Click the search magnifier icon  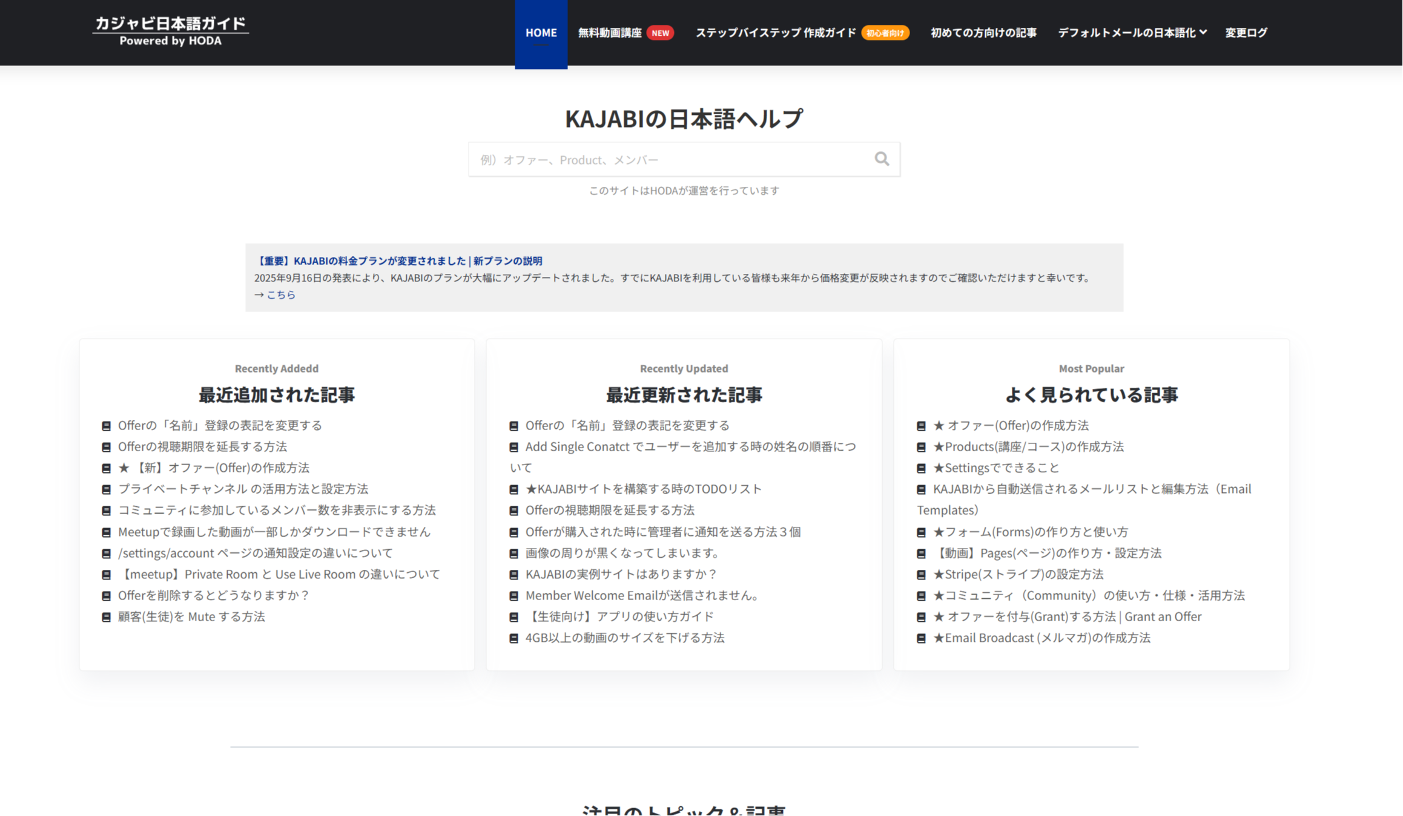tap(882, 158)
